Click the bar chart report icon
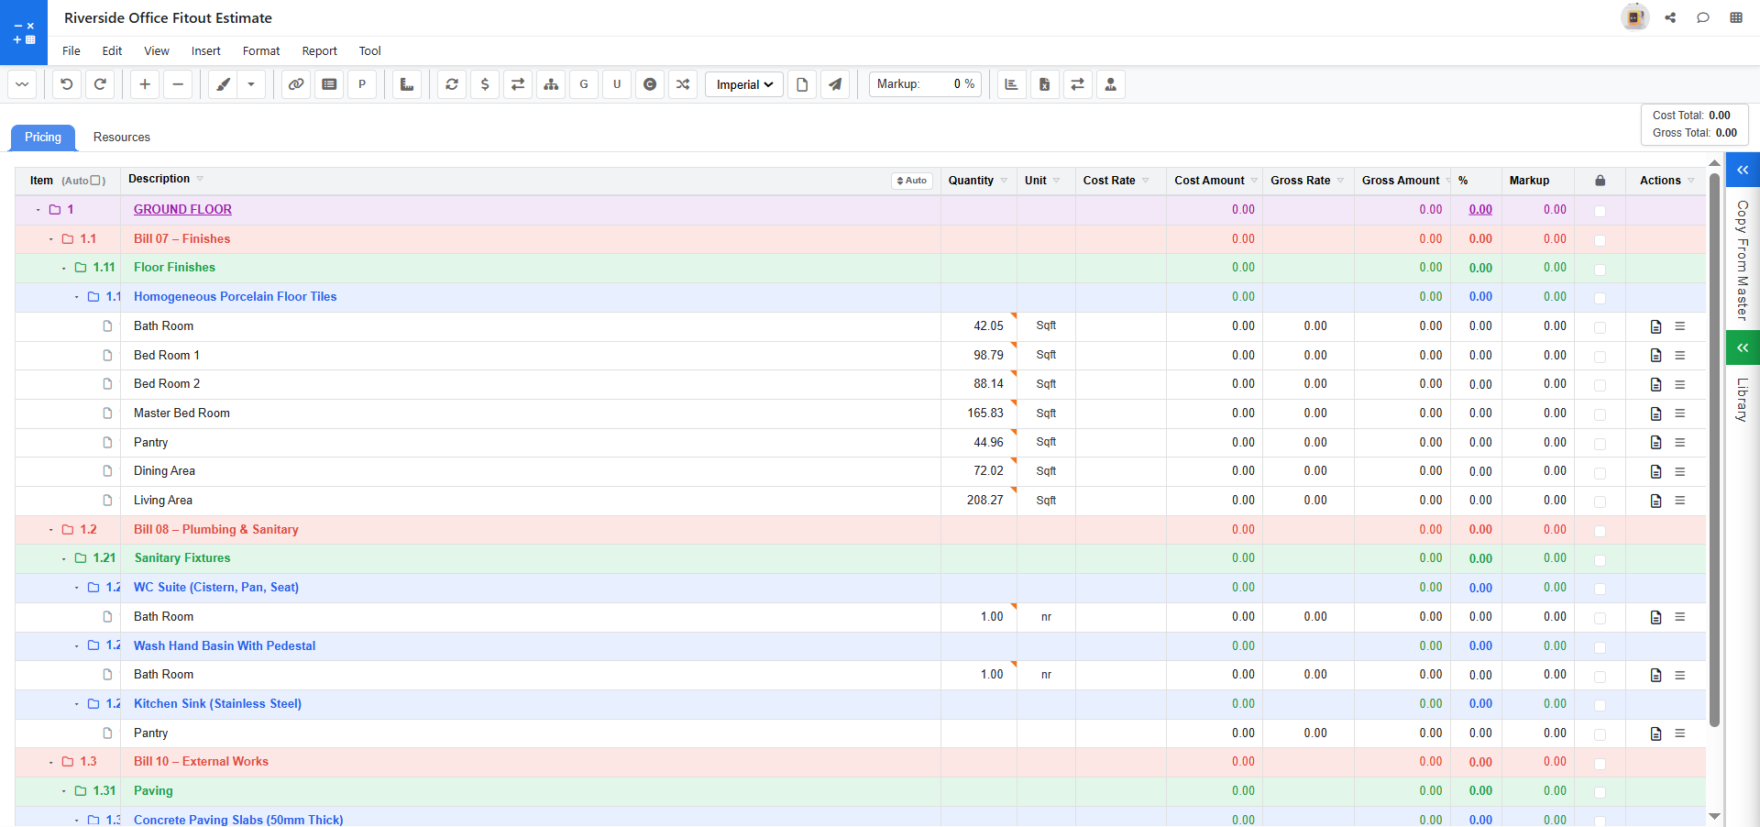Image resolution: width=1760 pixels, height=827 pixels. (1011, 84)
